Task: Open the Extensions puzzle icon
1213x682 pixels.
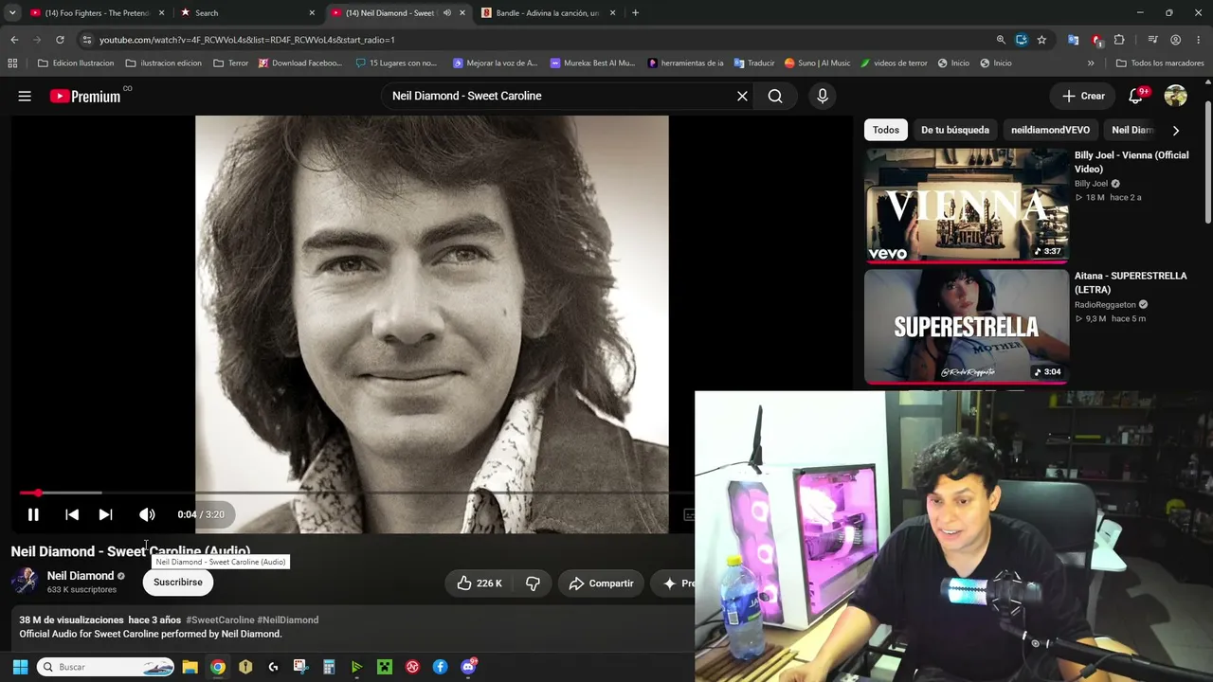Action: point(1119,40)
